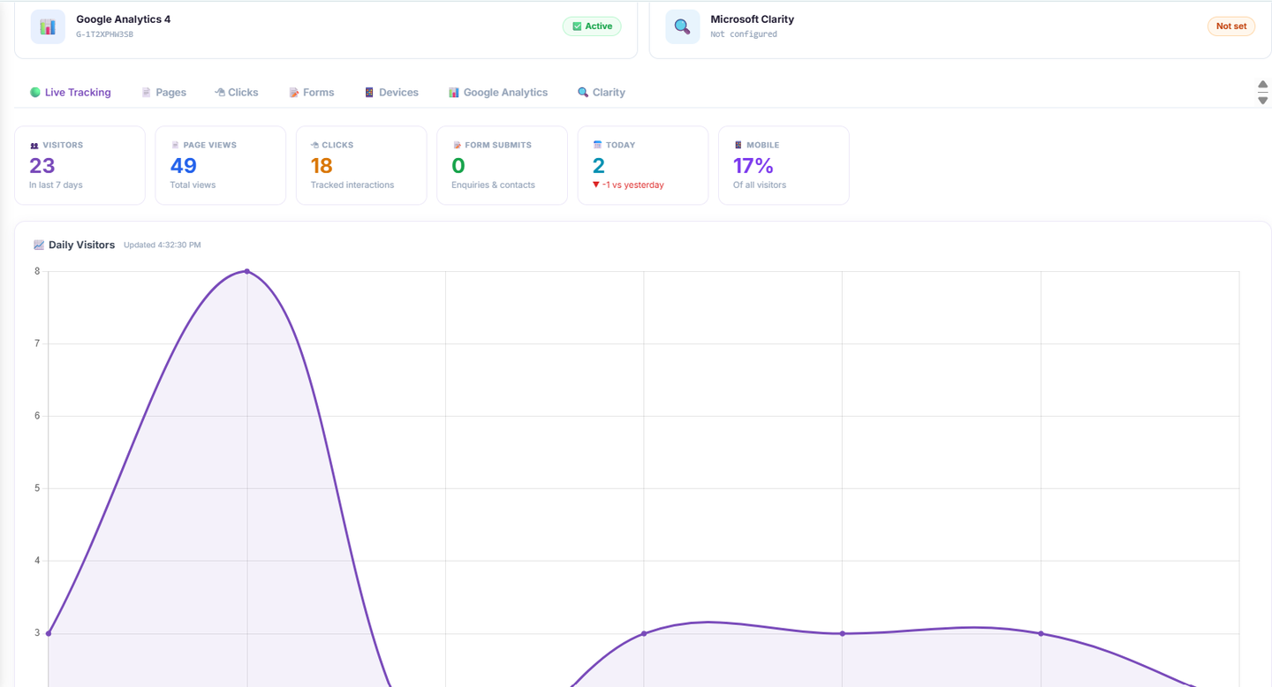Click the 'Updated 4:32:30 PM' text
Viewport: 1272px width, 687px height.
coord(162,245)
